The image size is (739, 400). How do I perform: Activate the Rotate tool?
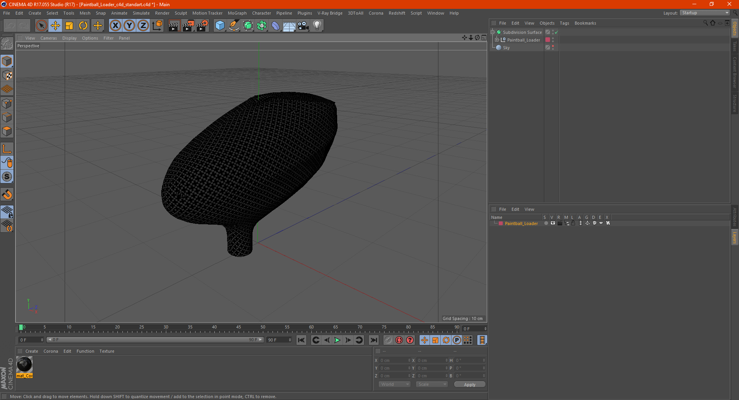83,26
